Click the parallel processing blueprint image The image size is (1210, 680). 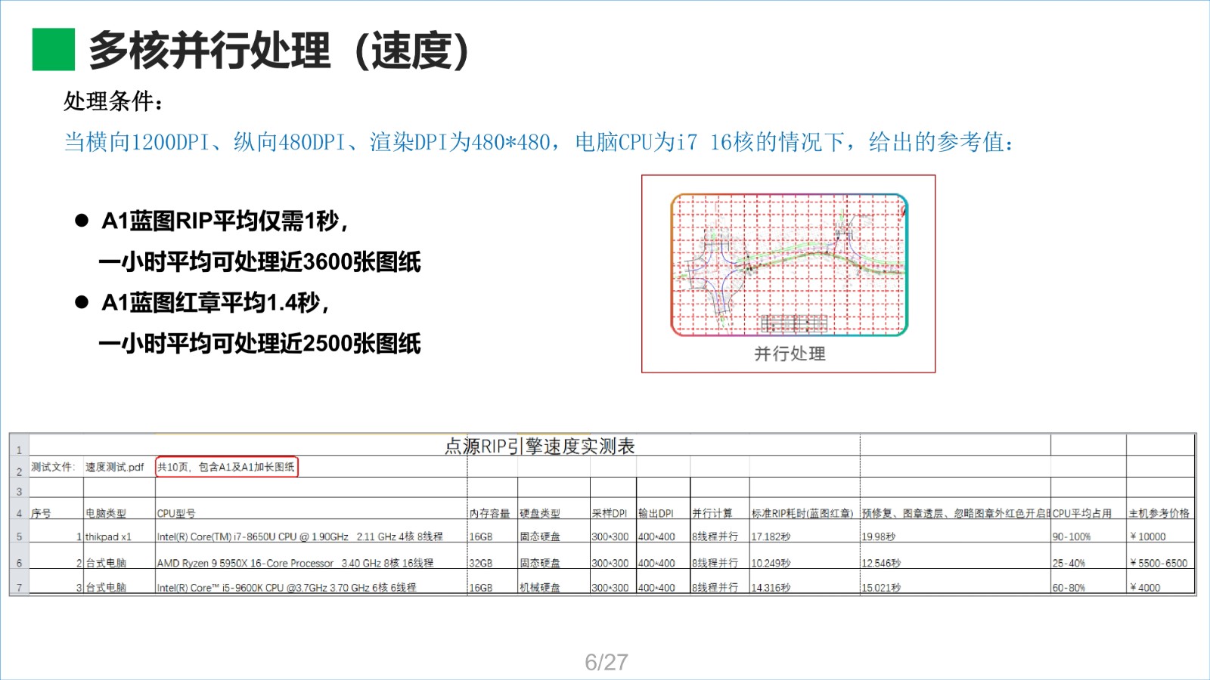pyautogui.click(x=789, y=264)
